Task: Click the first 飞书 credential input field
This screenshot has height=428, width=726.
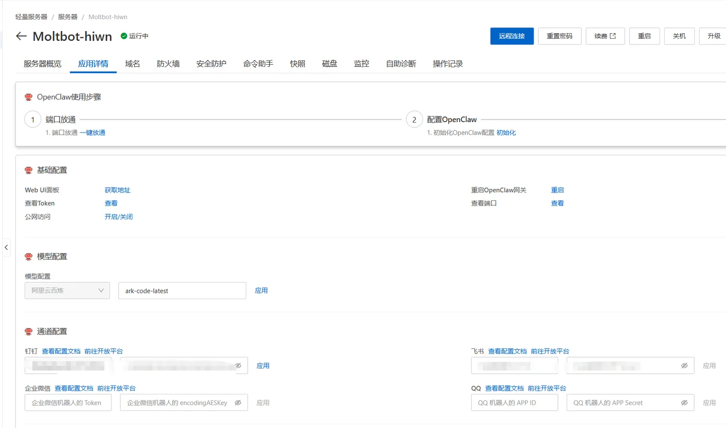Action: pyautogui.click(x=514, y=365)
